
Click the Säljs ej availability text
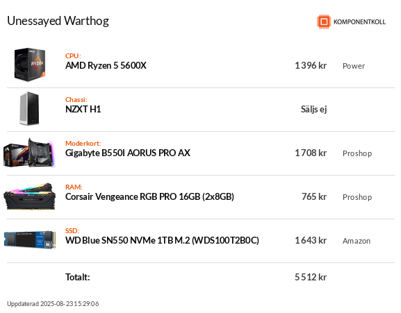[314, 110]
